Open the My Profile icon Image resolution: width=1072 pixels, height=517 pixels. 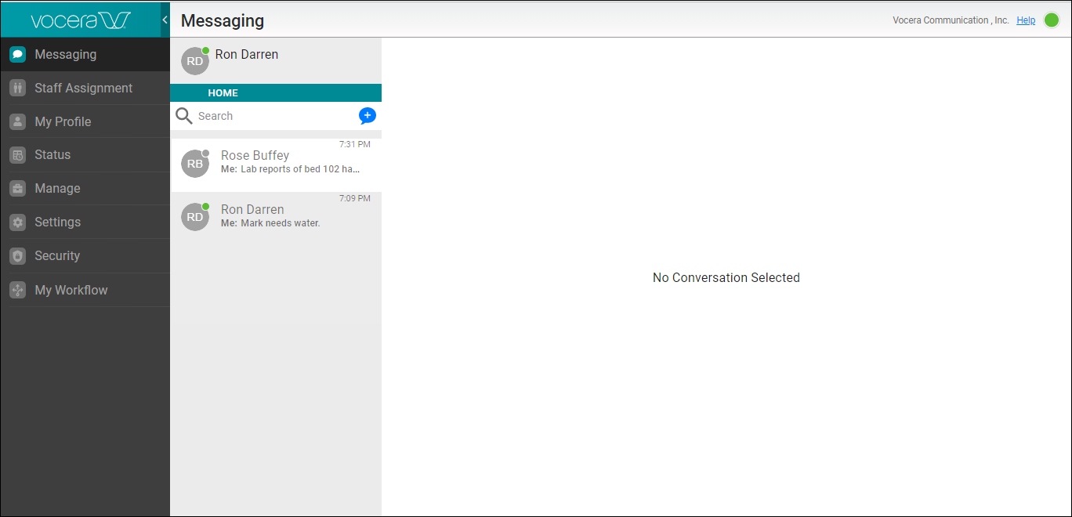point(17,121)
